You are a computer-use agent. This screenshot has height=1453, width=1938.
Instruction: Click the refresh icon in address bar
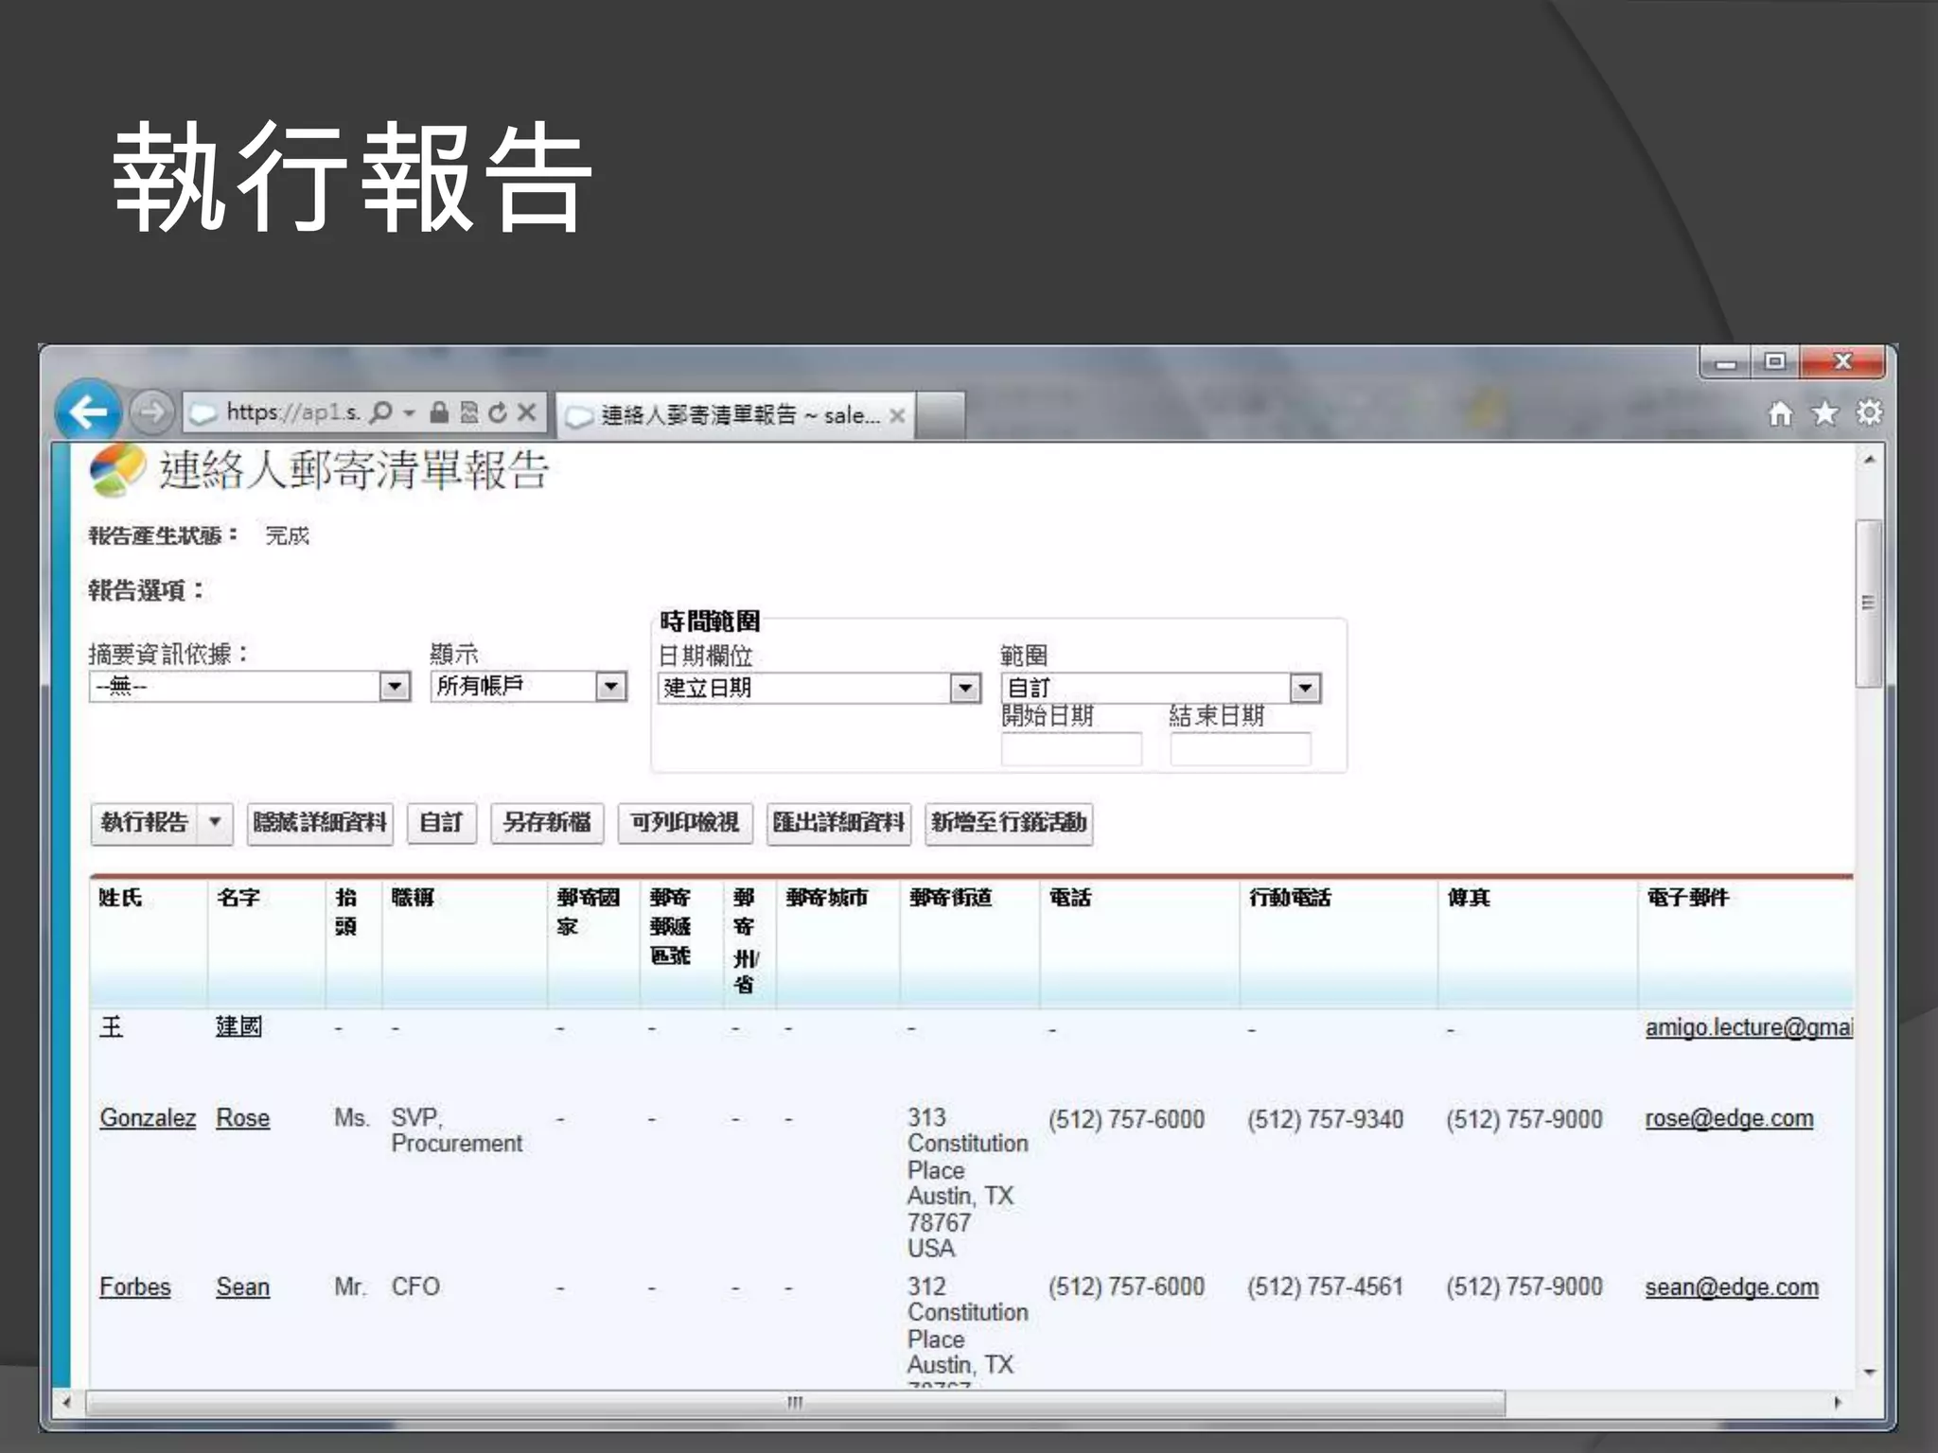pyautogui.click(x=497, y=412)
